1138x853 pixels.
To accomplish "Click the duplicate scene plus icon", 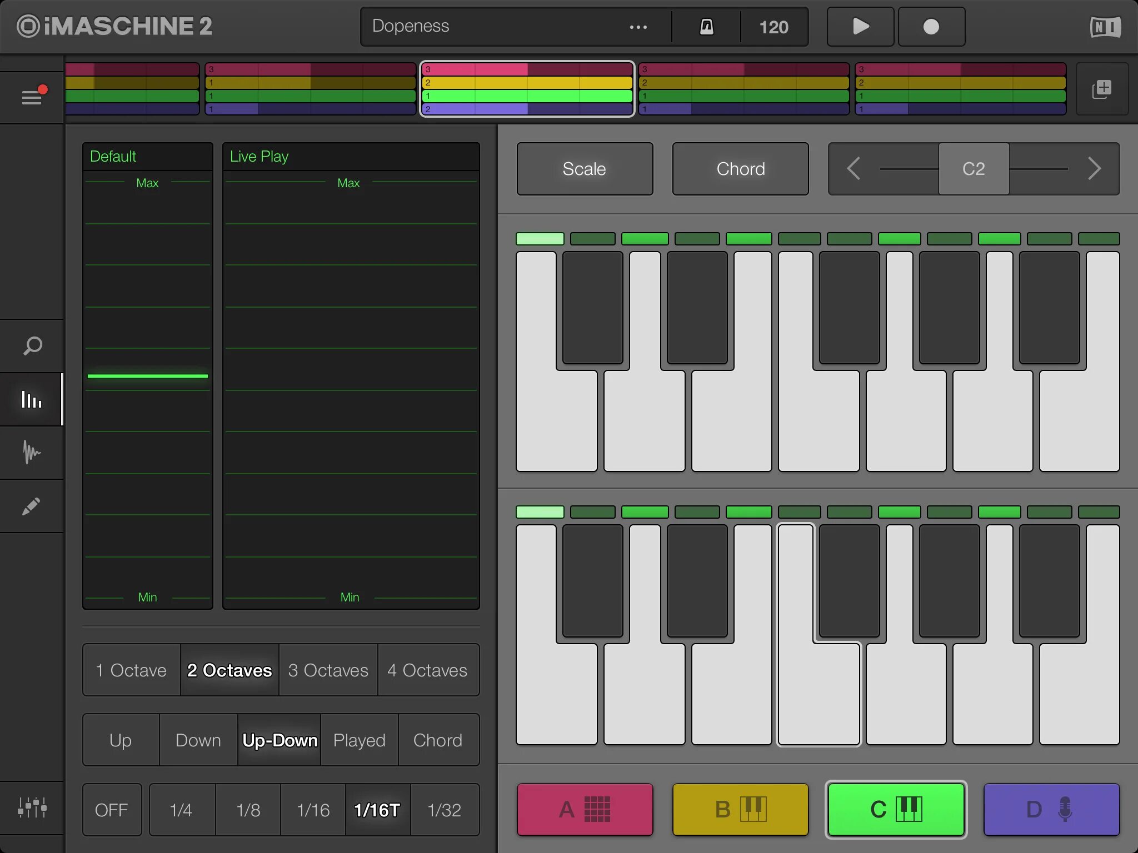I will (x=1102, y=89).
